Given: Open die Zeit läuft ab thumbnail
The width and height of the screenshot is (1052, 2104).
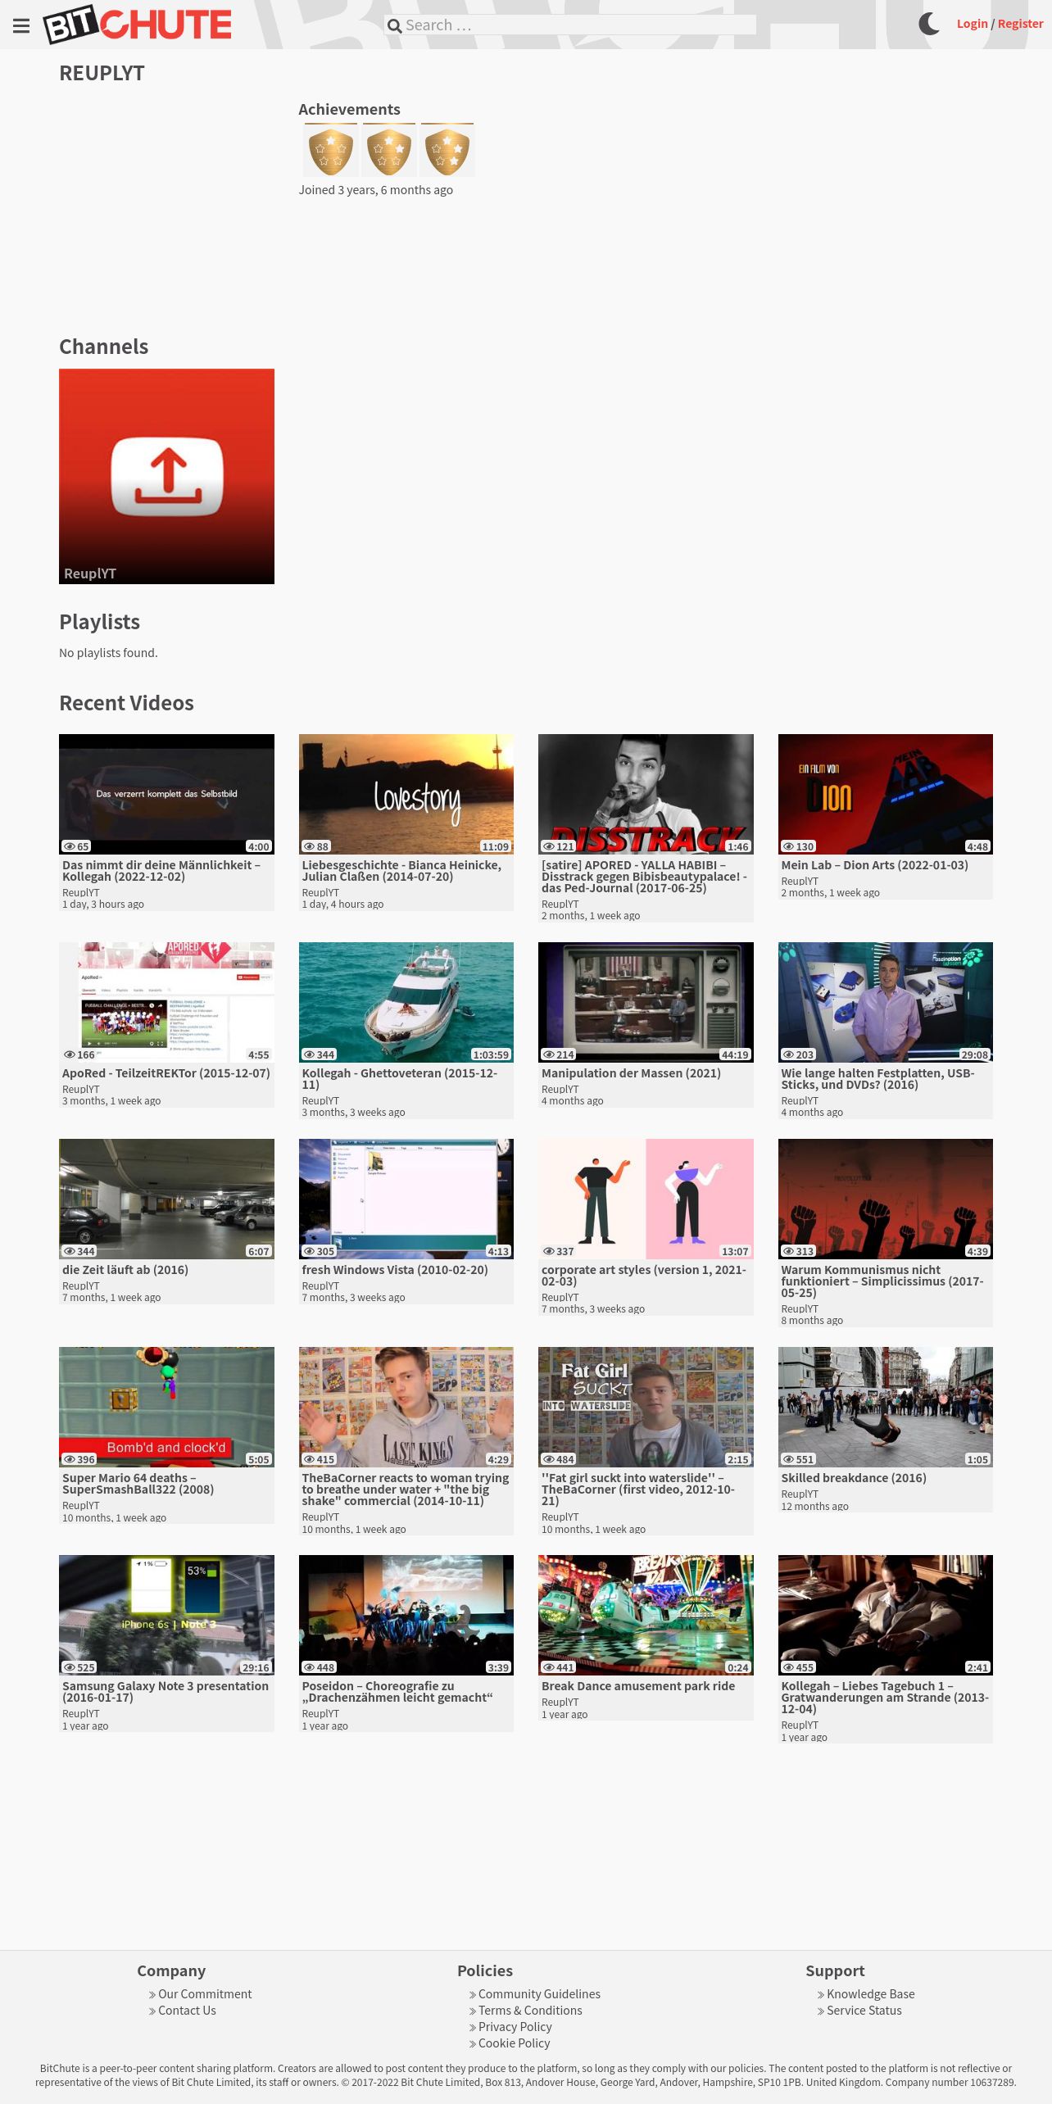Looking at the screenshot, I should coord(166,1199).
